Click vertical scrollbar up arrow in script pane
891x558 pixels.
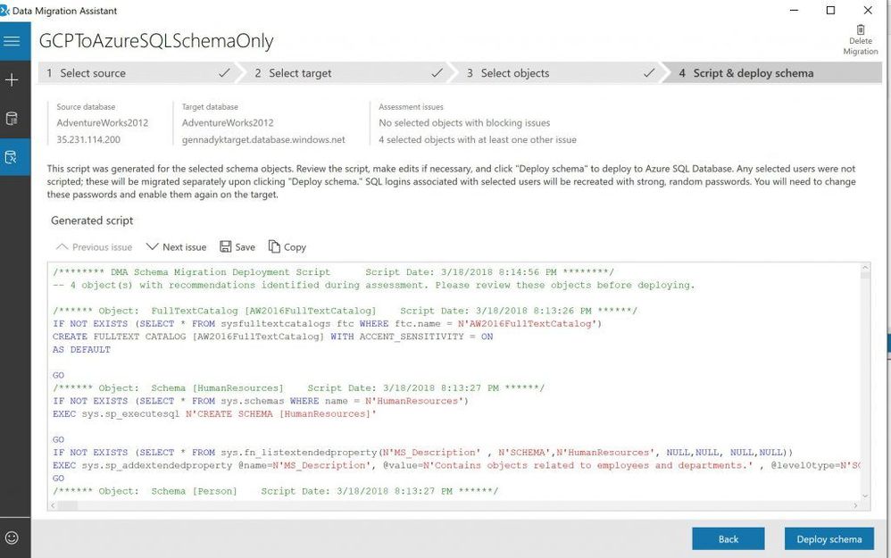tap(865, 268)
